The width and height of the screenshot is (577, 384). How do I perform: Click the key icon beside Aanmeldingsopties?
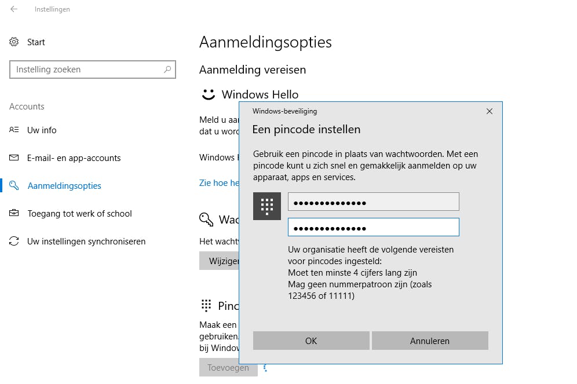[13, 185]
